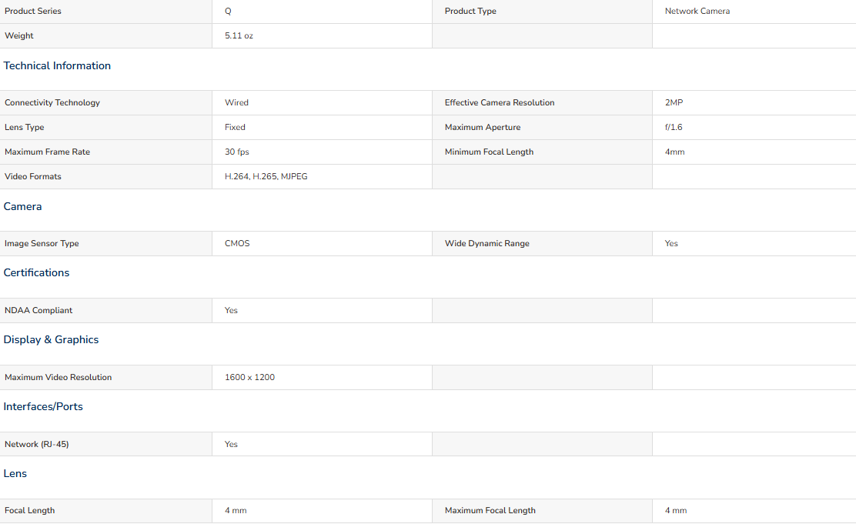Click the Camera section heading
Viewport: 856px width, 524px height.
tap(23, 207)
